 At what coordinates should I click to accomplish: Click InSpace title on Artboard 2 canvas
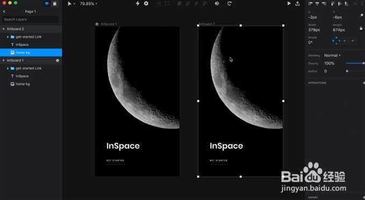[x=226, y=146]
